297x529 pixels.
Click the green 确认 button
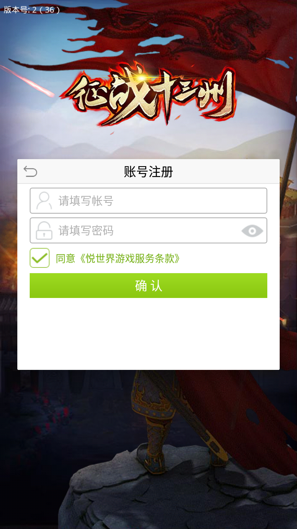click(x=148, y=286)
